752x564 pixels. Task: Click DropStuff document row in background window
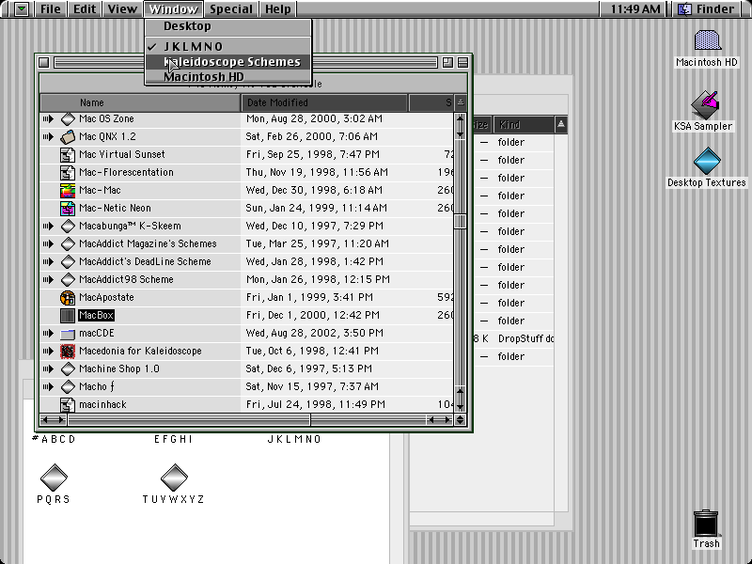(513, 338)
